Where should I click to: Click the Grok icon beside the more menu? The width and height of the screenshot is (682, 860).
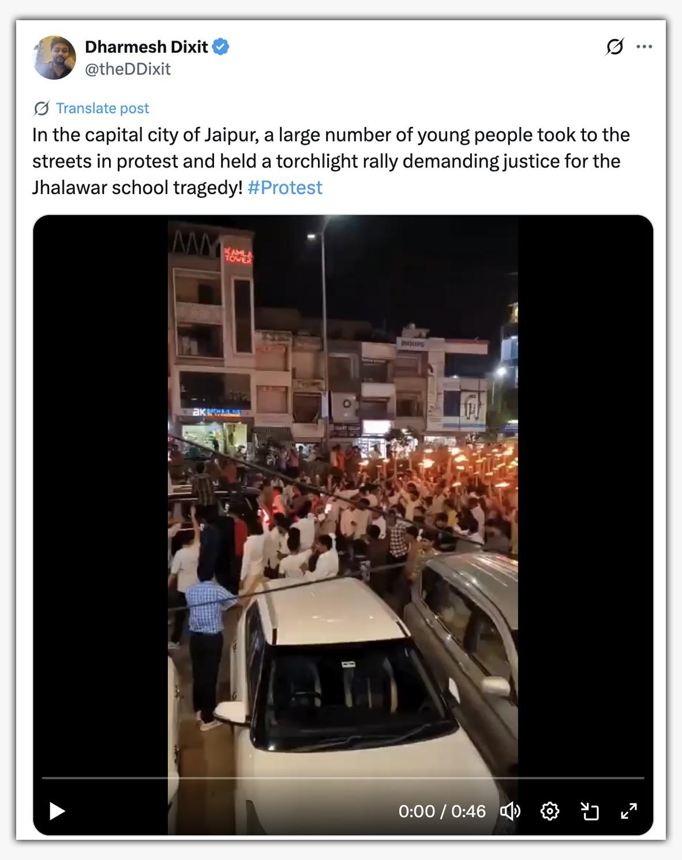tap(614, 47)
